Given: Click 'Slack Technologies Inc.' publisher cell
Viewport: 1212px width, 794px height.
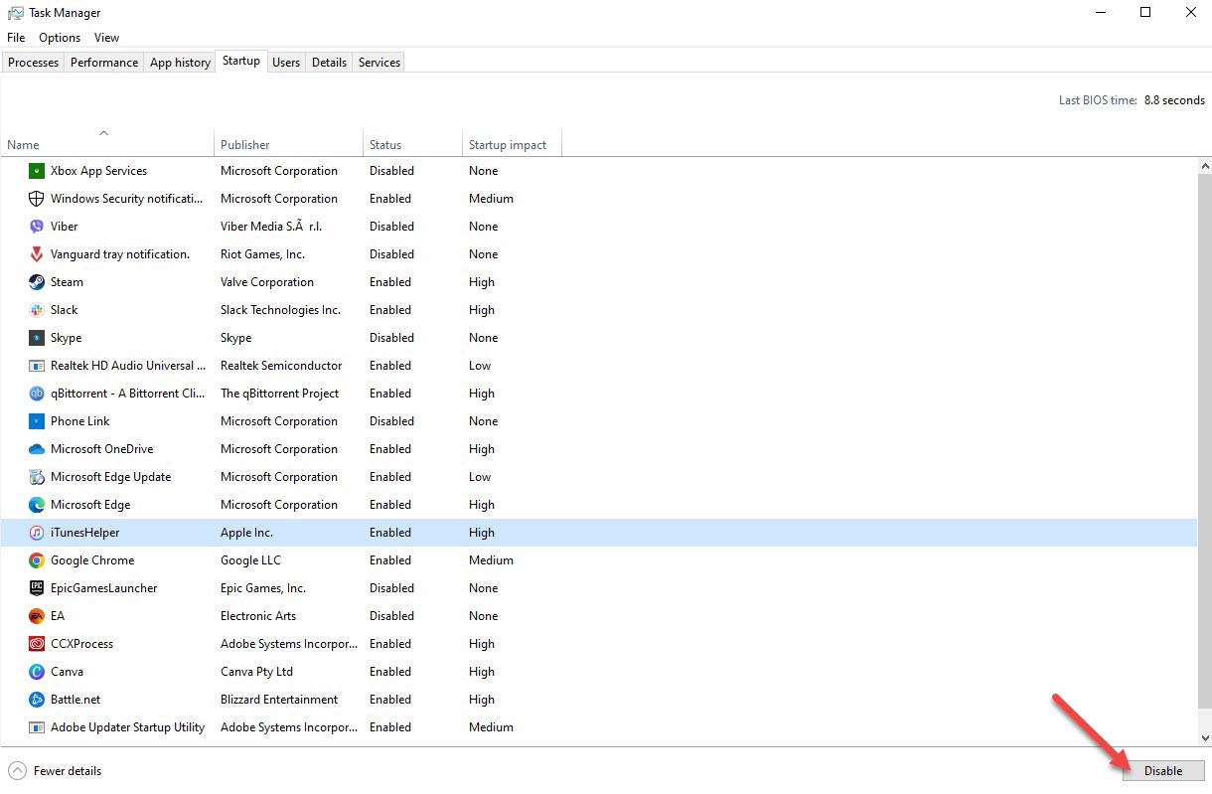Looking at the screenshot, I should tap(280, 310).
